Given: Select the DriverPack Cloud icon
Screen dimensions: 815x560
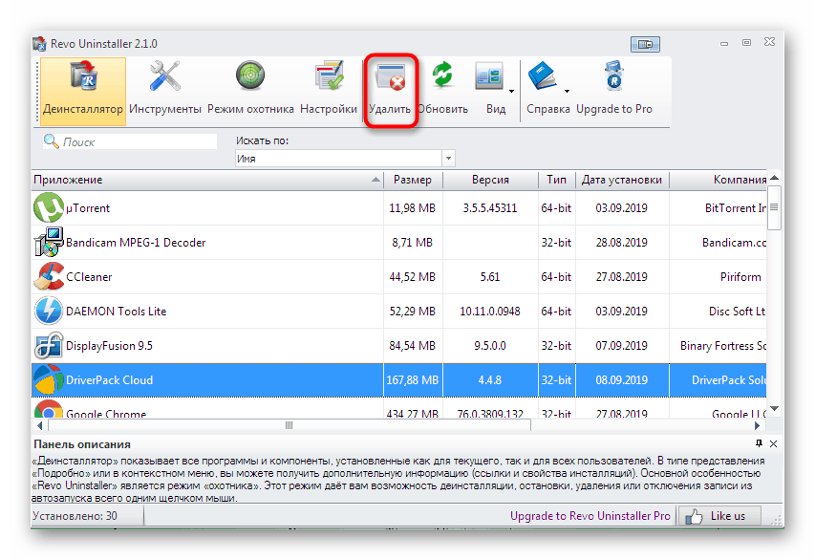Looking at the screenshot, I should click(x=49, y=380).
